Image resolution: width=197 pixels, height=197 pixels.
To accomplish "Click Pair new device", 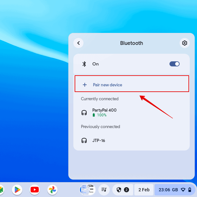I will coord(107,85).
